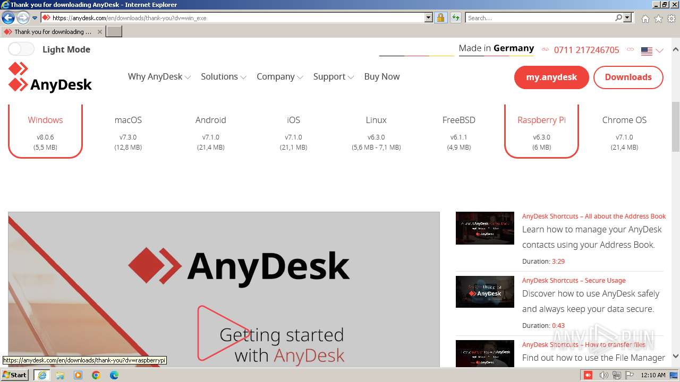
Task: Click the volume speaker tray icon
Action: pyautogui.click(x=603, y=375)
